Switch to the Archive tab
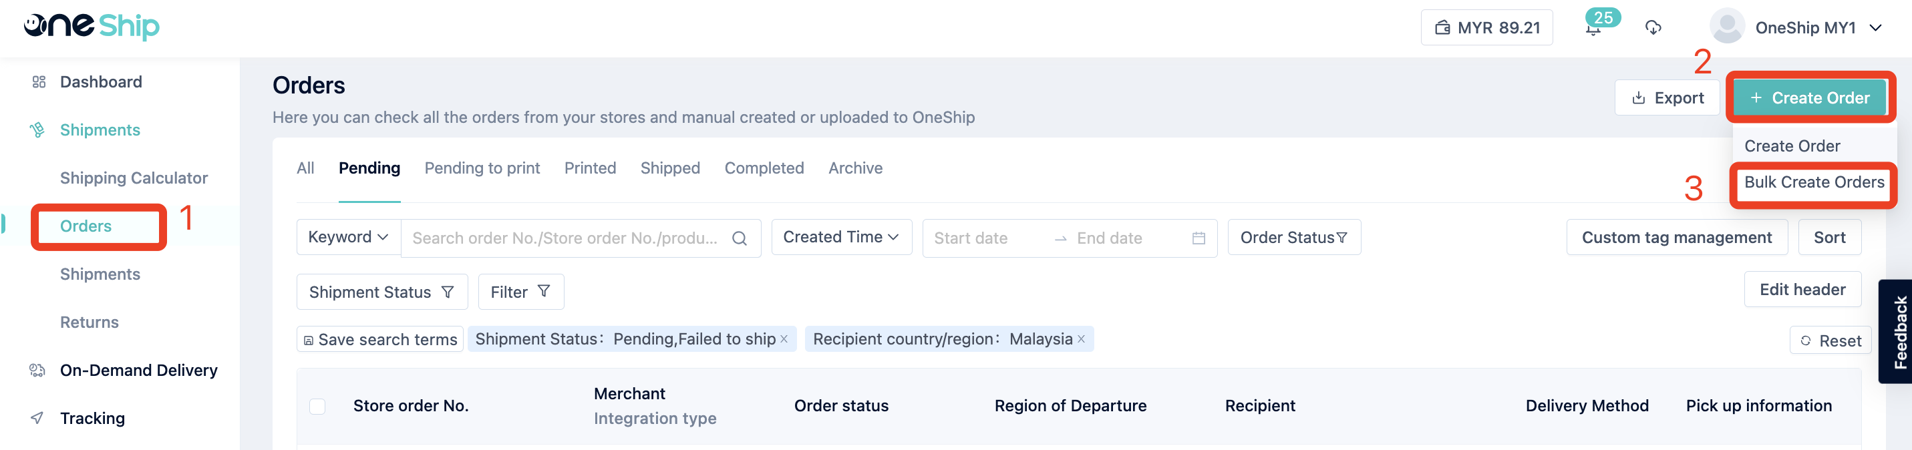 [855, 168]
